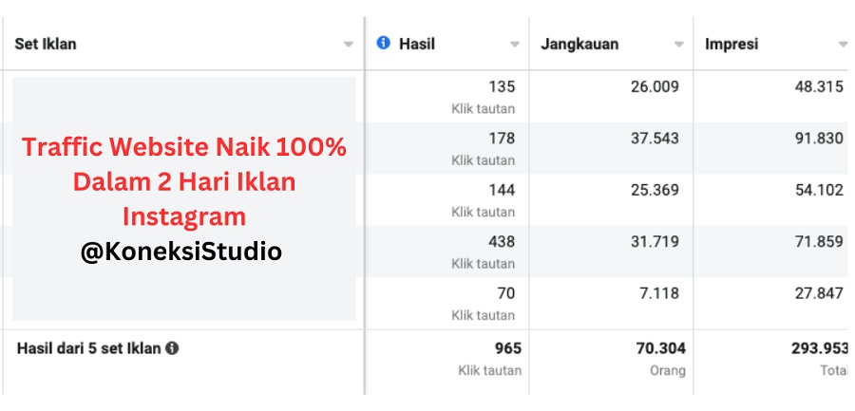Select the reach value 37.543
Screen dimensions: 855x411
[655, 139]
